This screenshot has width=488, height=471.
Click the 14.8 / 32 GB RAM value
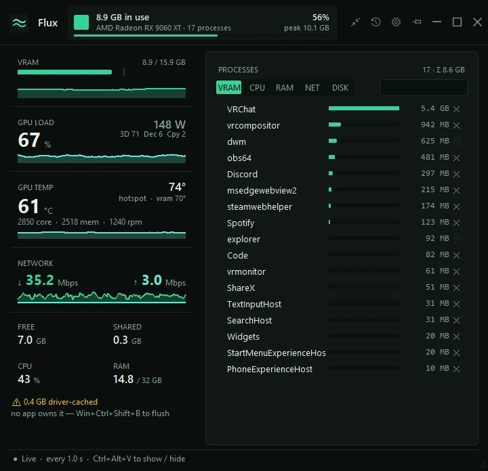point(137,380)
